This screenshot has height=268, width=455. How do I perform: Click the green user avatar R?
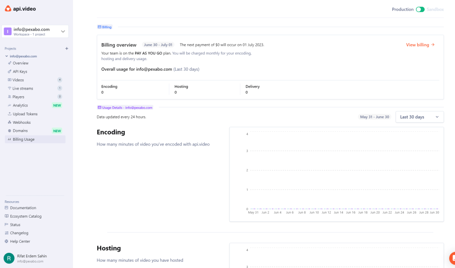9,258
